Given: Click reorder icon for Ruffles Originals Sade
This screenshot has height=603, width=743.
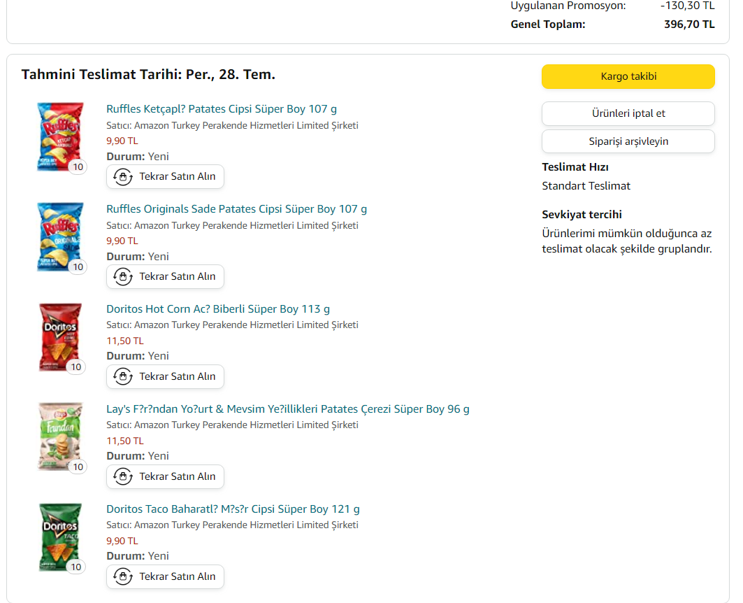Looking at the screenshot, I should click(123, 277).
